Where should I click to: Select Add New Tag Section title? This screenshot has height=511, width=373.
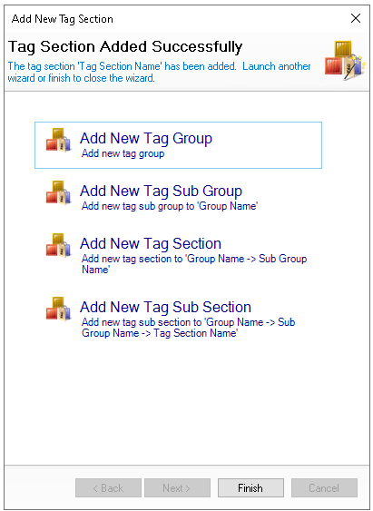click(151, 244)
